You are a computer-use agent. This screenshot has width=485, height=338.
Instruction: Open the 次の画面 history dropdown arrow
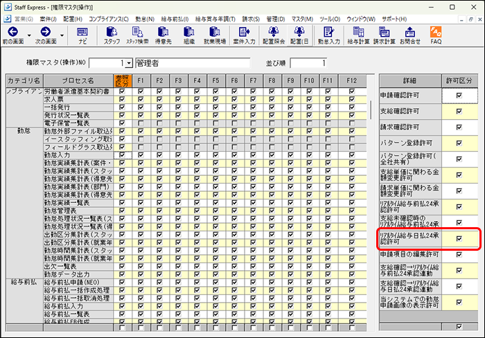62,35
